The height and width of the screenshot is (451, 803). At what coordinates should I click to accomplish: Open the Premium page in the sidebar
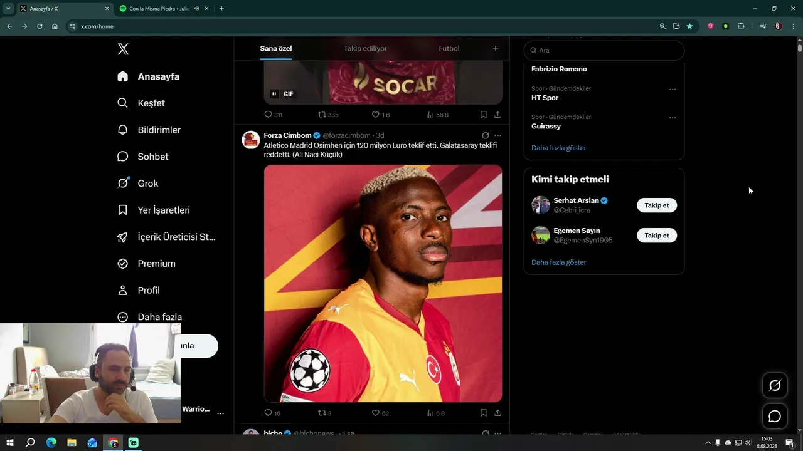coord(146,264)
